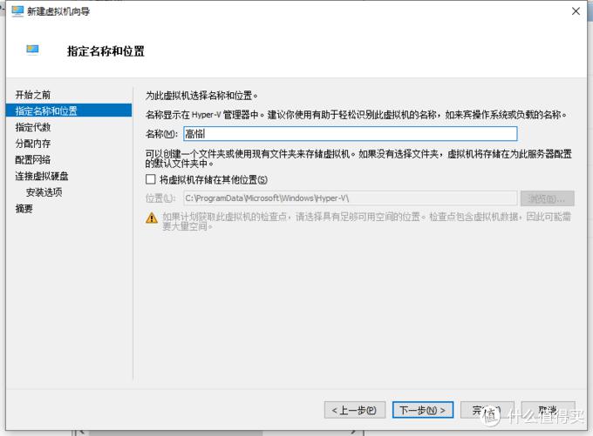Jump to 摘要 step
The width and height of the screenshot is (593, 436).
[x=24, y=208]
